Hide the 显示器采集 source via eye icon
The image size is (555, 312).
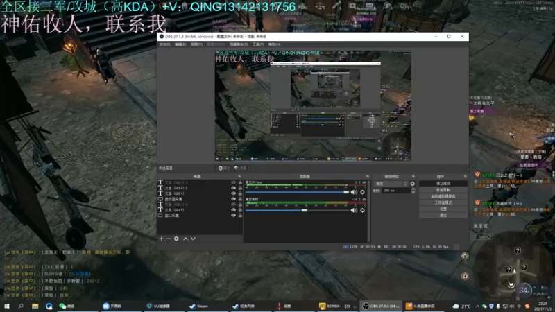pos(233,199)
